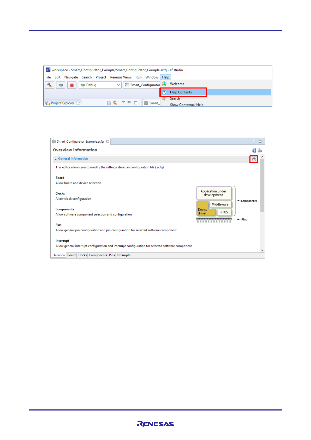This screenshot has width=311, height=440.
Task: Open the Navigate menu
Action: [71, 77]
